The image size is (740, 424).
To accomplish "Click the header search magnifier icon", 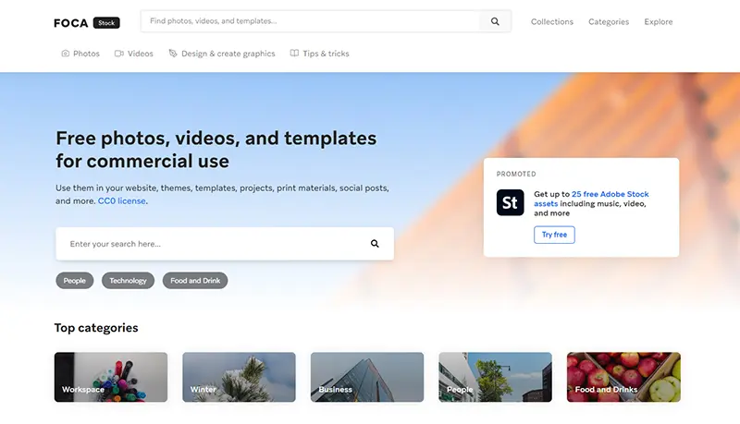I will coord(495,21).
